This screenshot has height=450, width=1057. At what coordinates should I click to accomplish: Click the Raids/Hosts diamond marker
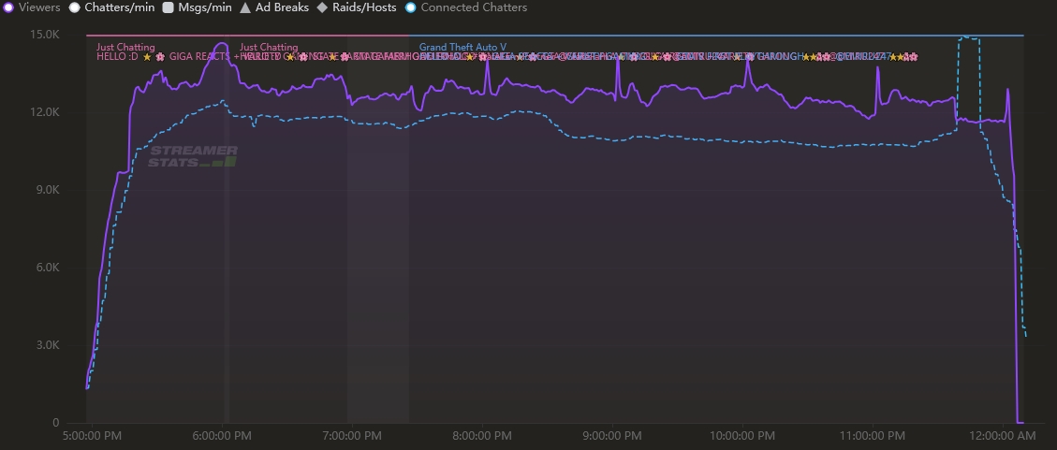click(323, 7)
